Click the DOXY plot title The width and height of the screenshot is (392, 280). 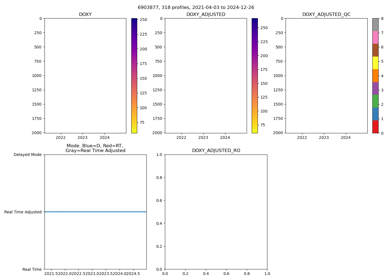(85, 15)
